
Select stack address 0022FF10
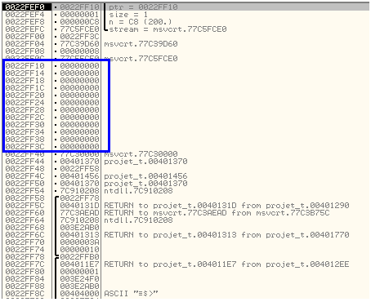(25, 65)
